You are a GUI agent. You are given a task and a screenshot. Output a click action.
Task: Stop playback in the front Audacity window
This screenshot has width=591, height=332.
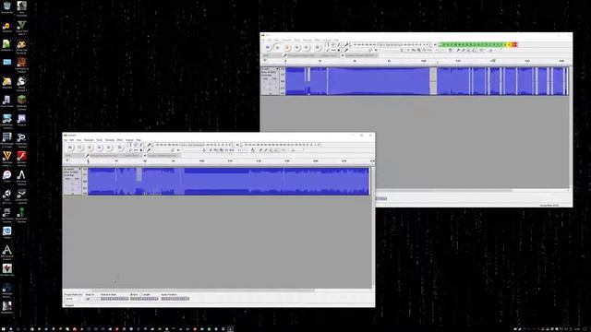90,148
